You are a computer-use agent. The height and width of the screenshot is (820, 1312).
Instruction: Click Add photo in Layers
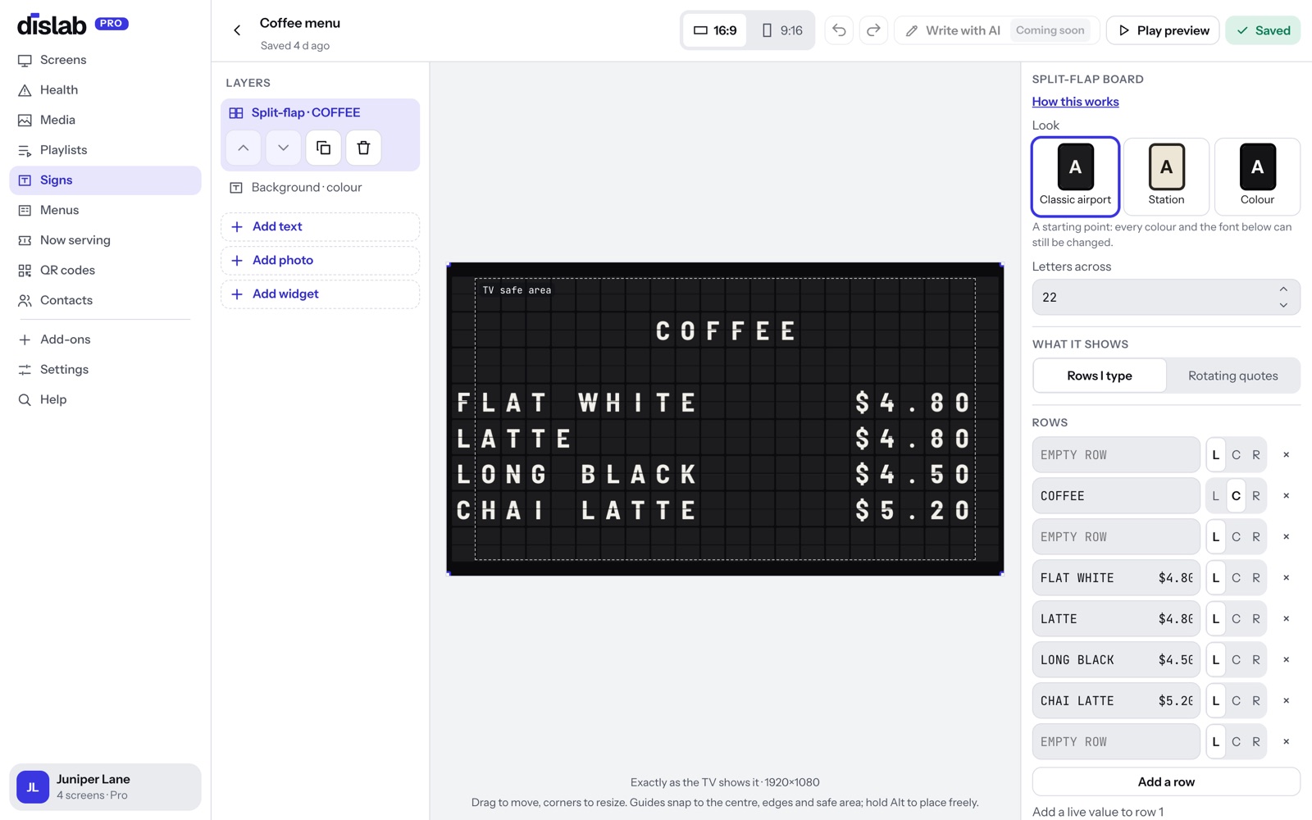(x=320, y=261)
